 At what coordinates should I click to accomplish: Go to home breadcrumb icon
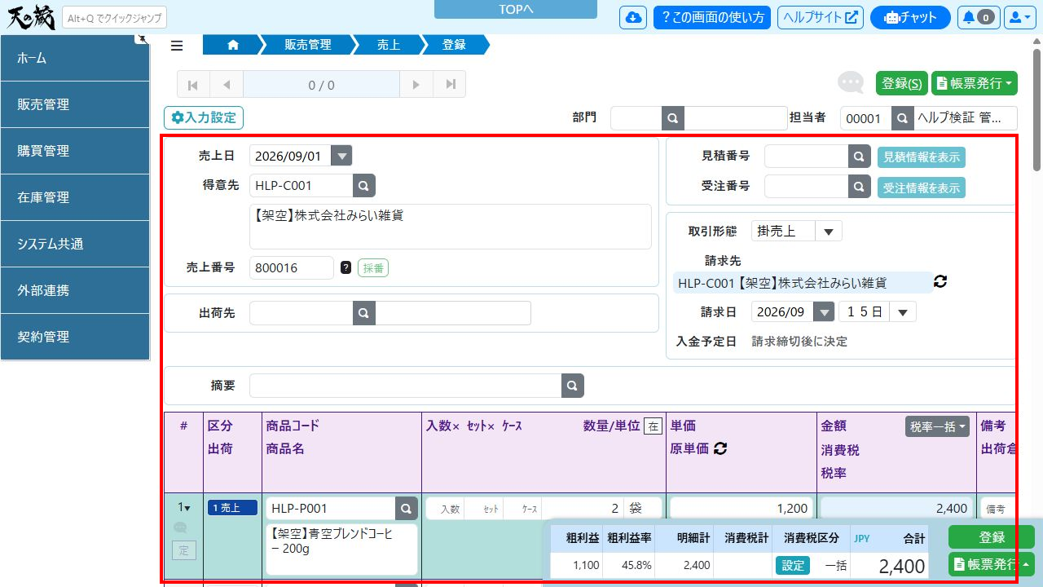[x=233, y=46]
